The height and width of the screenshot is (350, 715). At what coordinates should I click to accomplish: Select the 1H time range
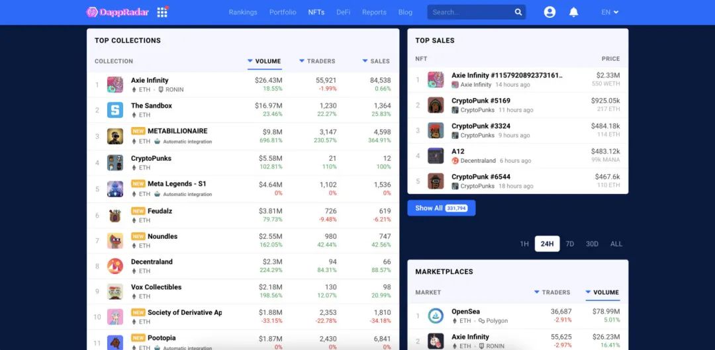pyautogui.click(x=524, y=244)
